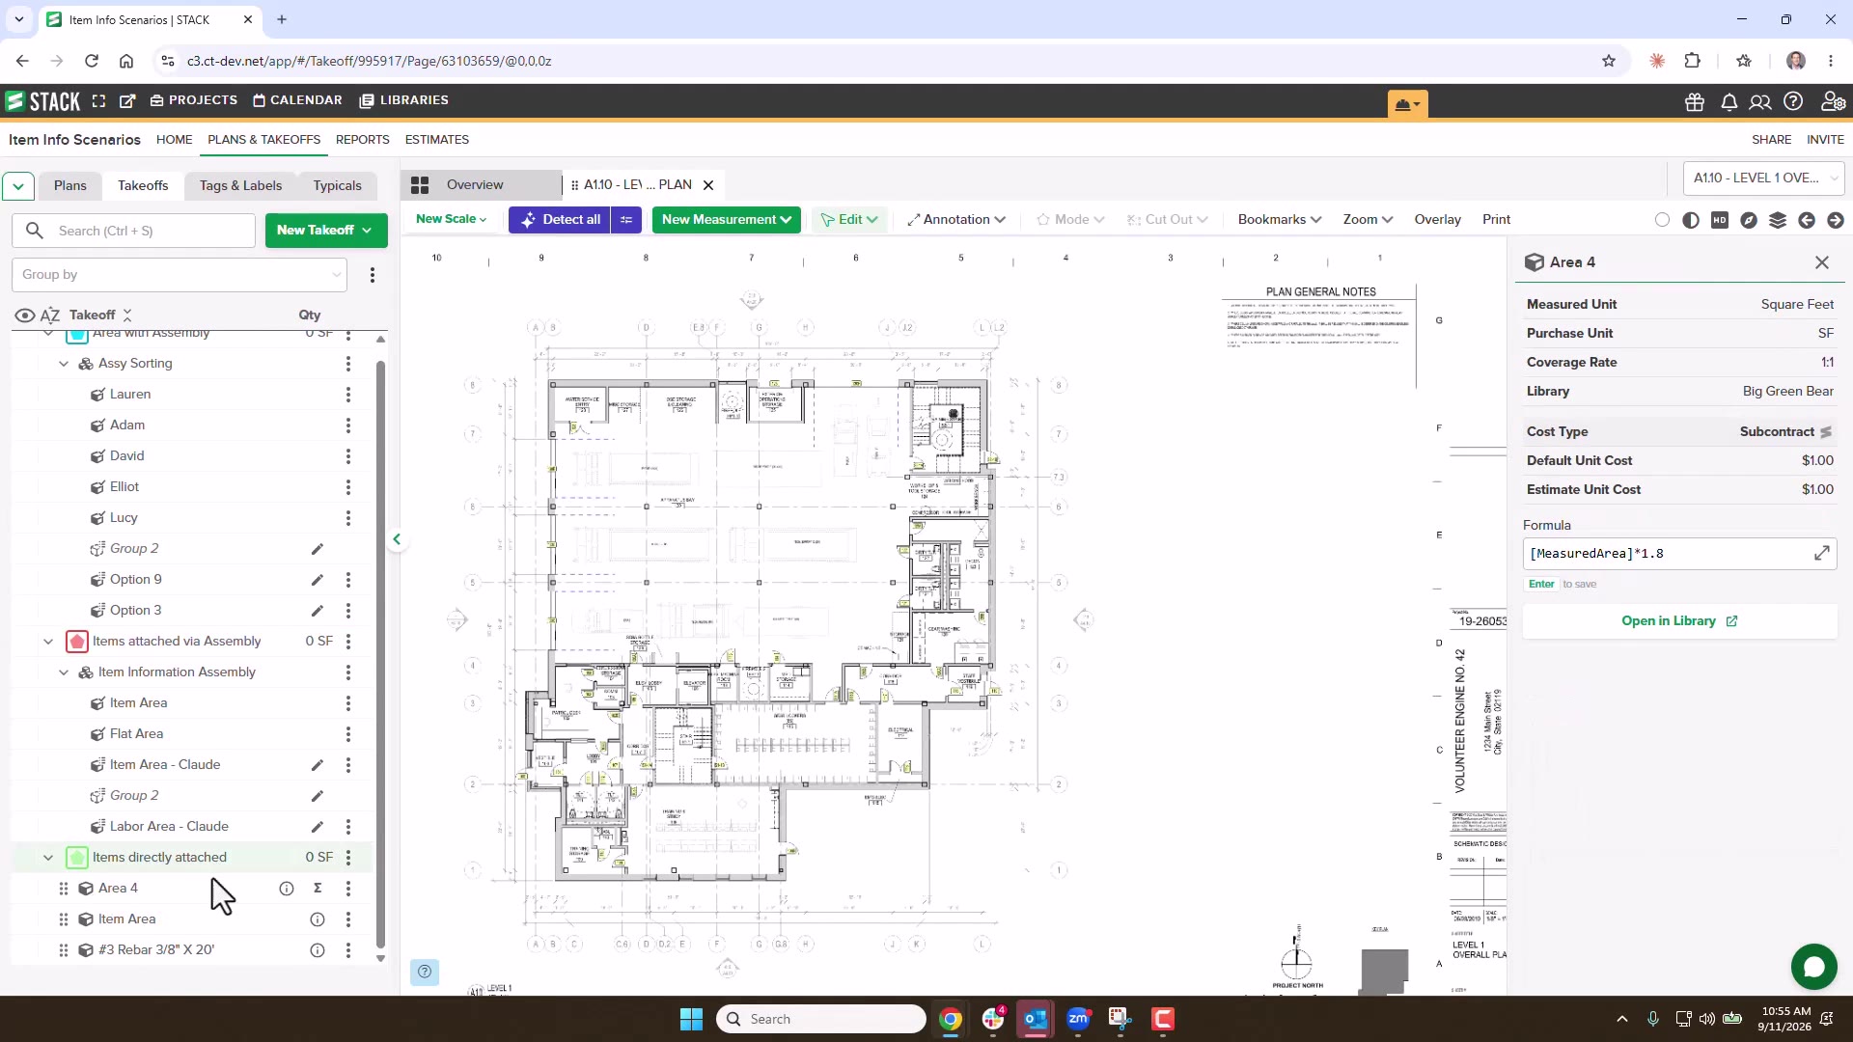Viewport: 1853px width, 1042px height.
Task: Collapse the Assy Sorting assembly
Action: 64,364
